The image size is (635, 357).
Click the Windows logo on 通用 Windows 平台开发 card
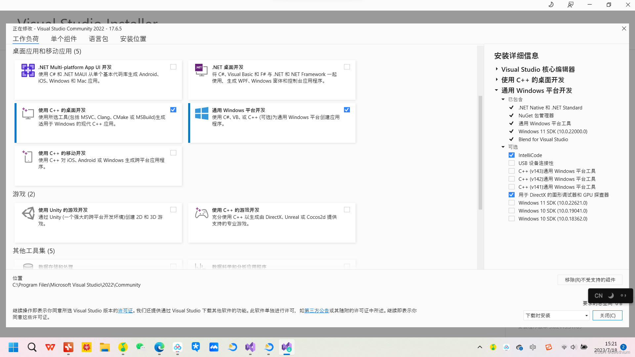tap(201, 113)
